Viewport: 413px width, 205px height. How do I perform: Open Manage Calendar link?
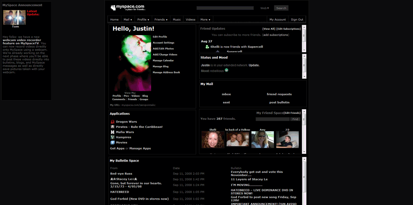click(x=163, y=61)
